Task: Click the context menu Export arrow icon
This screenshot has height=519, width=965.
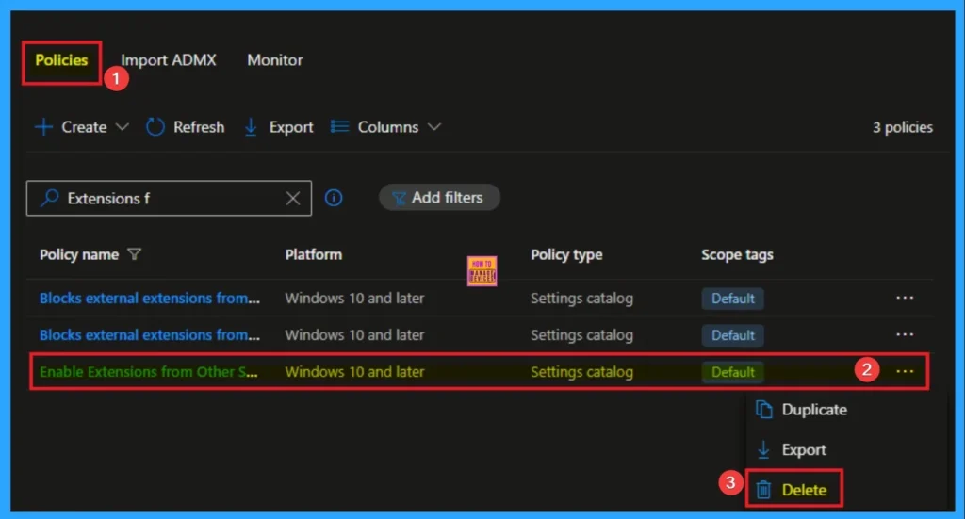Action: 763,450
